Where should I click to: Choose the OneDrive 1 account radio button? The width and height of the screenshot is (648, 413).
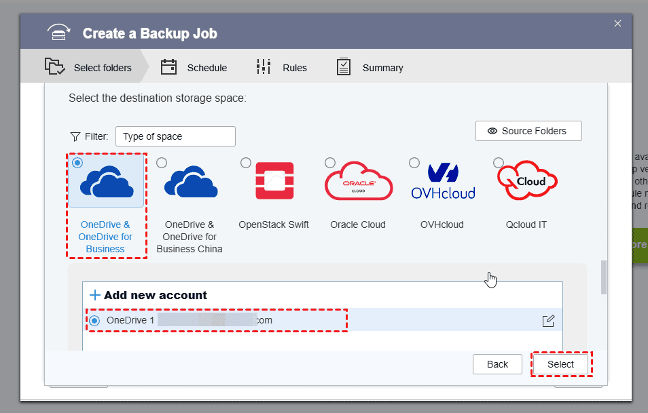94,321
